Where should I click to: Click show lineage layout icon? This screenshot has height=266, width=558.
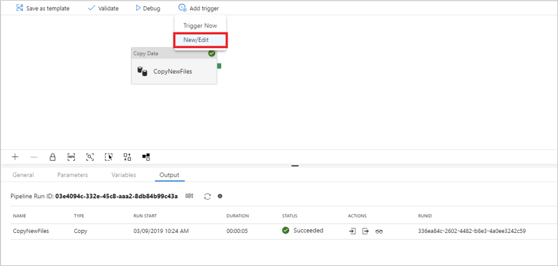(x=146, y=157)
